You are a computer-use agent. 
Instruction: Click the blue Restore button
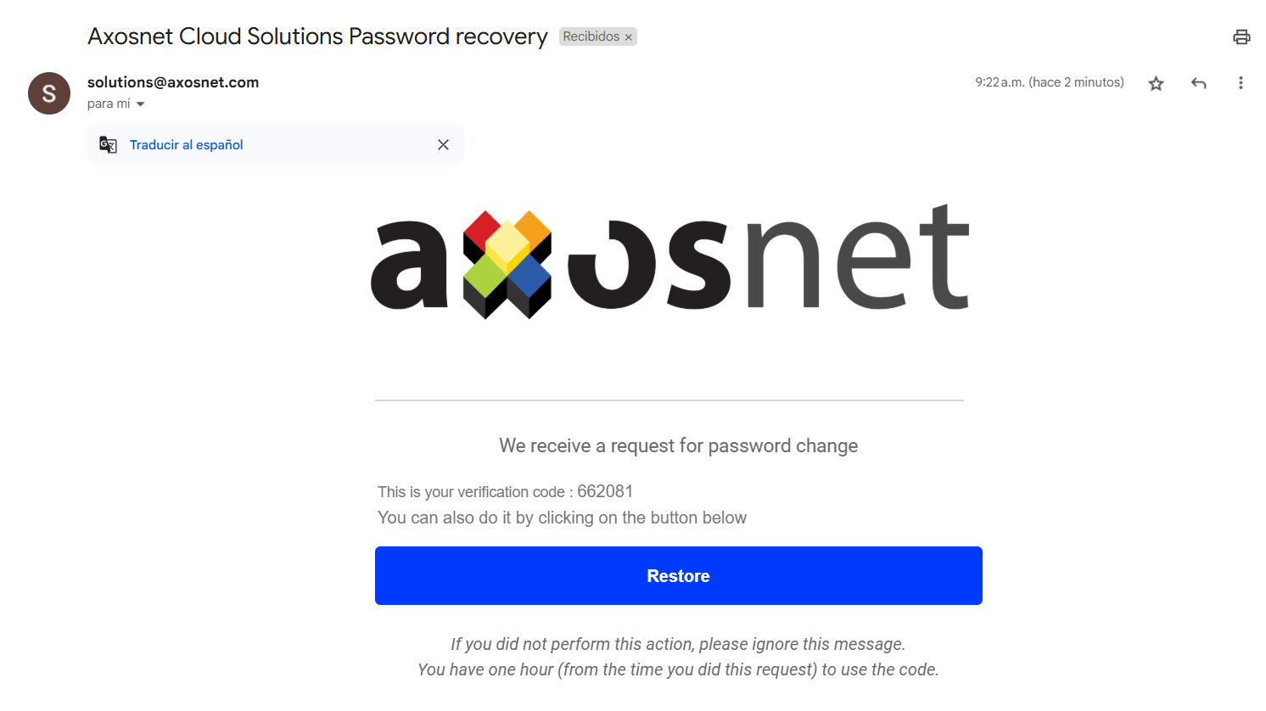coord(679,575)
